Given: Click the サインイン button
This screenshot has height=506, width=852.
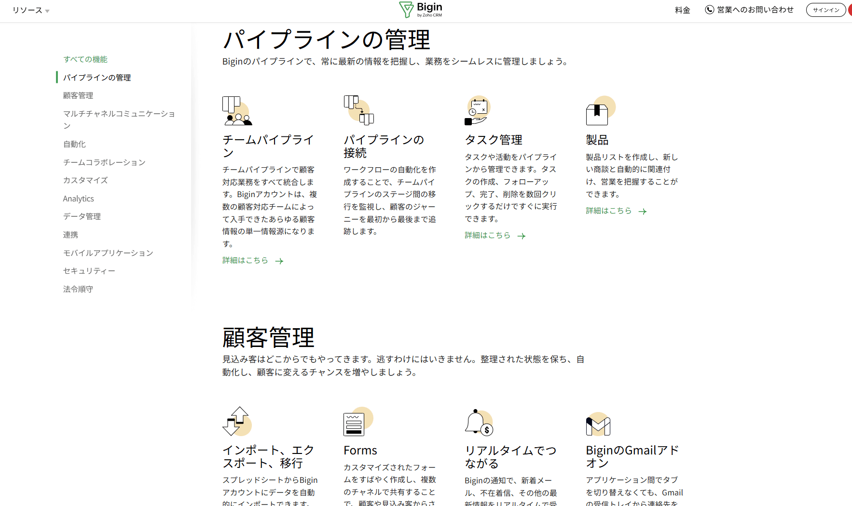Looking at the screenshot, I should coord(826,10).
